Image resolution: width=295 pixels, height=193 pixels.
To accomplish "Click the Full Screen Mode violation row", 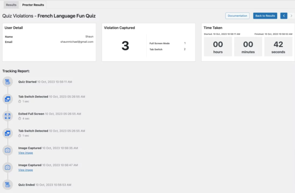I will [x=167, y=43].
